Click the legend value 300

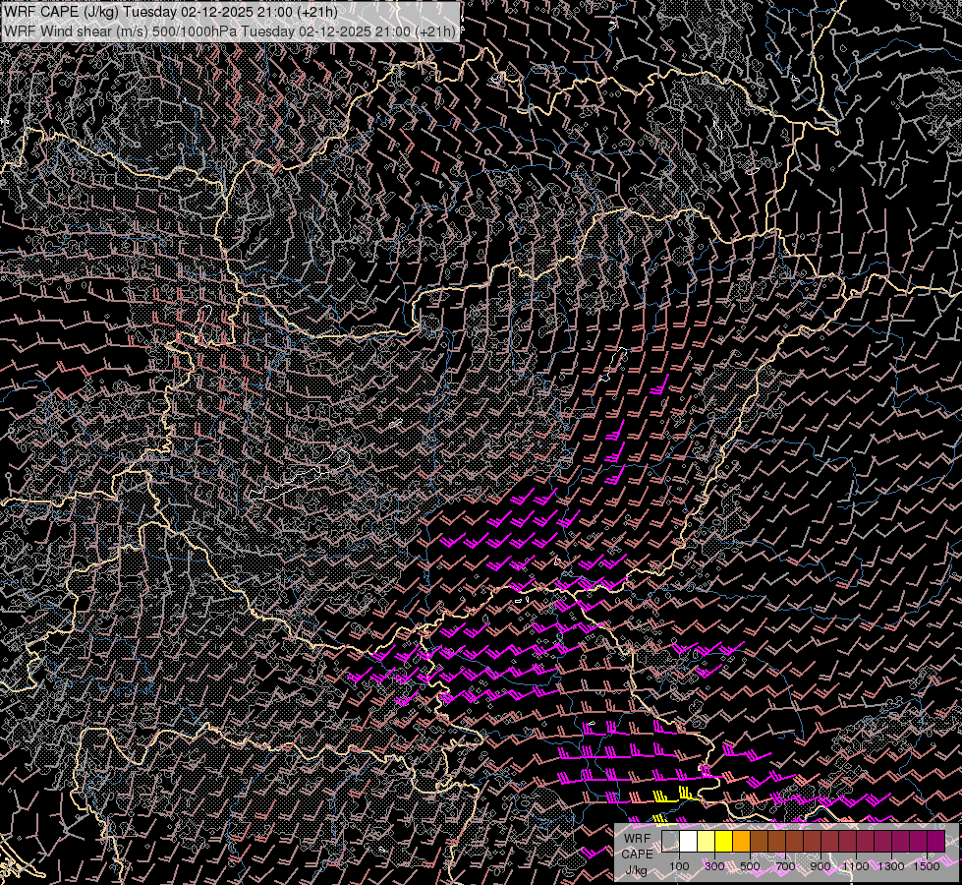pos(714,866)
